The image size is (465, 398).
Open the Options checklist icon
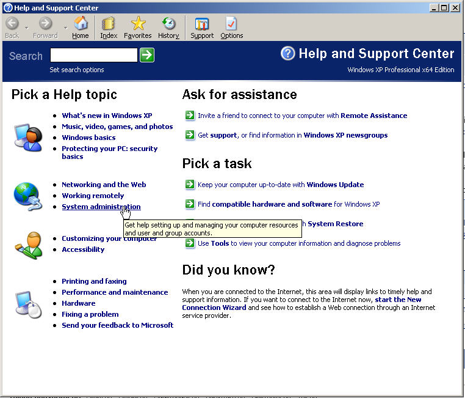(231, 23)
